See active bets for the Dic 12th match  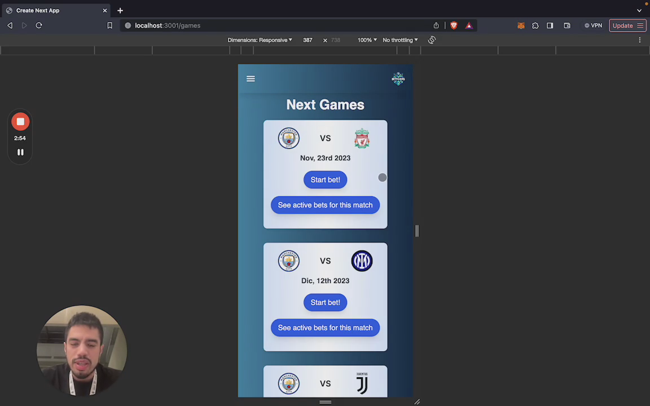click(x=325, y=328)
